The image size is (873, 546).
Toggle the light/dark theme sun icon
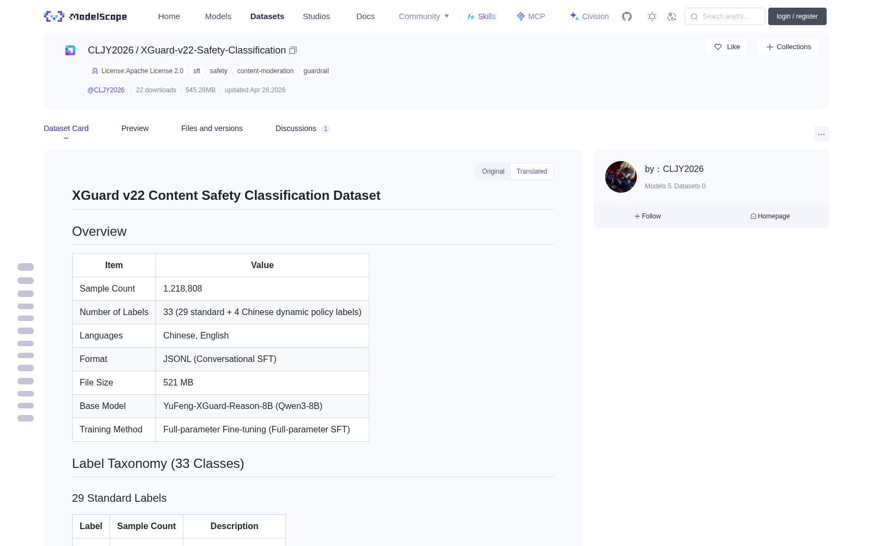(x=652, y=16)
